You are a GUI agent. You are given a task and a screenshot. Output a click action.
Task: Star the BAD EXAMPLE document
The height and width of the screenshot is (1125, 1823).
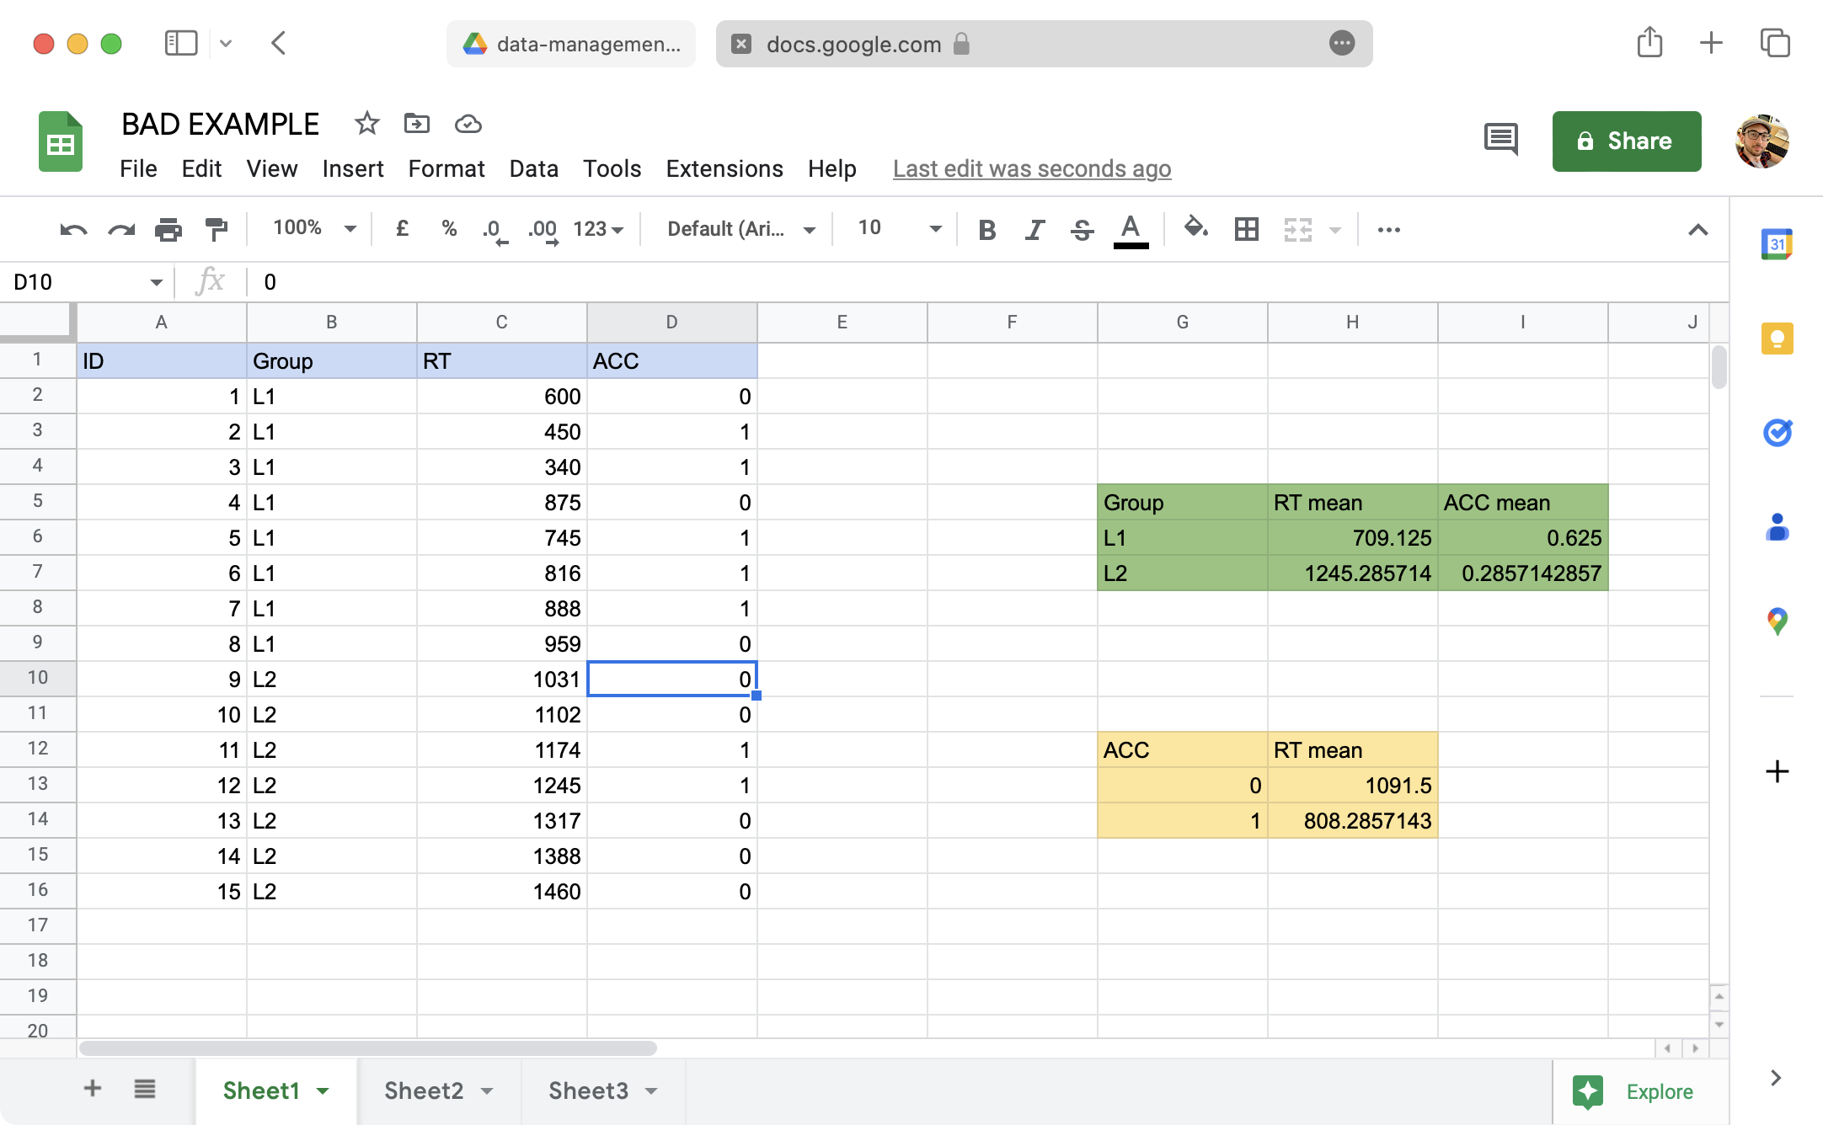pos(366,124)
